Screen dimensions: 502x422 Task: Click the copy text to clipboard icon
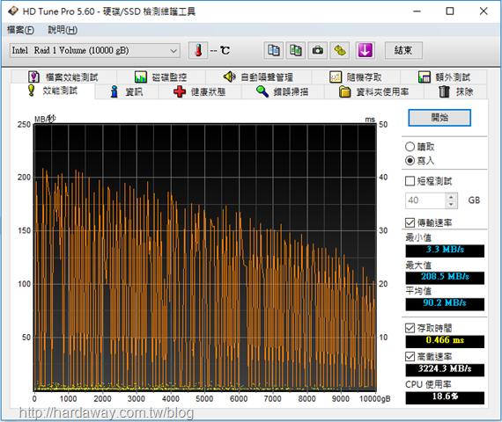point(273,50)
